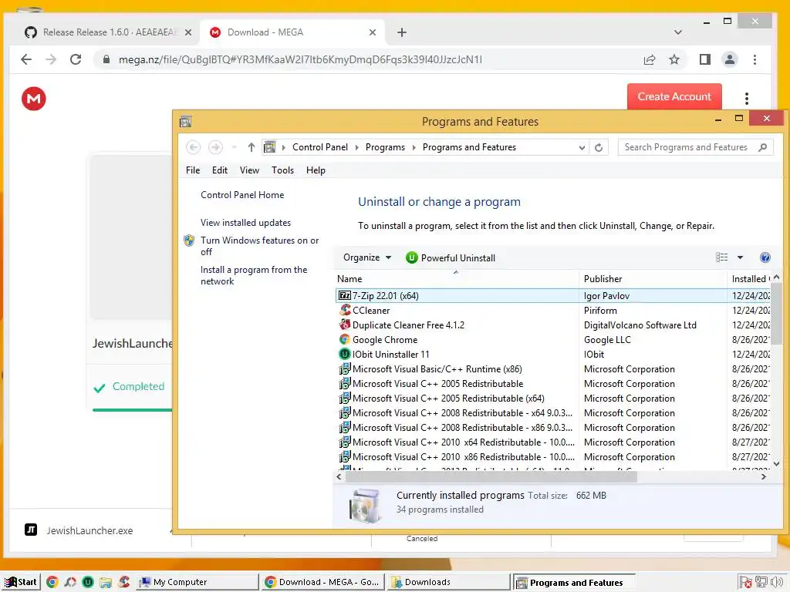Viewport: 790px width, 592px height.
Task: Open Chrome side panel icon
Action: click(705, 59)
